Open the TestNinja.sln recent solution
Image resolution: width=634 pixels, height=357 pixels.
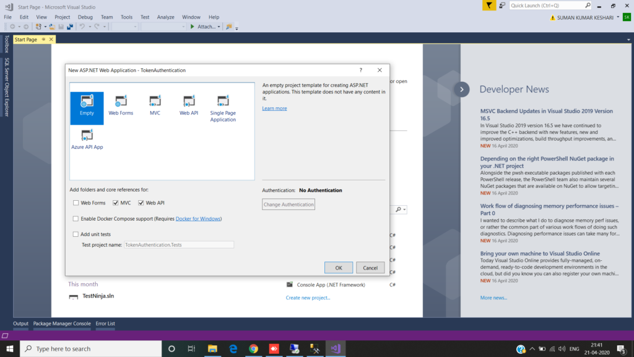(x=98, y=296)
